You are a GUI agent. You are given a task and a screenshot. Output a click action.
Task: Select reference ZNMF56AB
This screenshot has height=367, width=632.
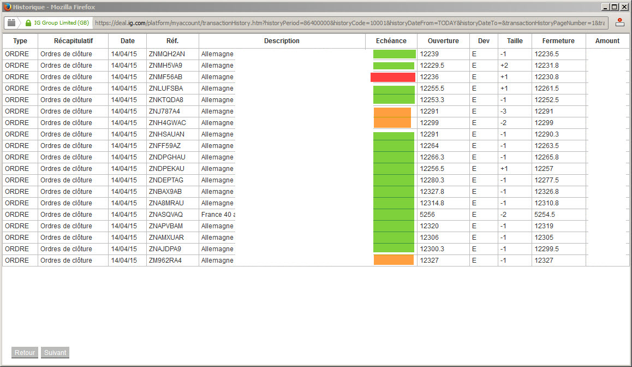(x=165, y=77)
